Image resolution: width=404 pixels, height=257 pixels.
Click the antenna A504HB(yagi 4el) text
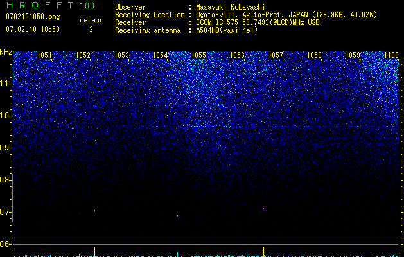[x=227, y=30]
